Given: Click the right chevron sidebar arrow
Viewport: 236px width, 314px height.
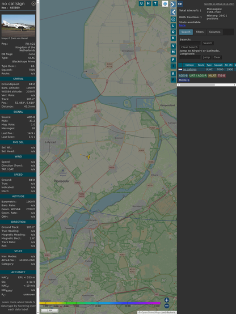Looking at the screenshot, I should click(x=173, y=4).
